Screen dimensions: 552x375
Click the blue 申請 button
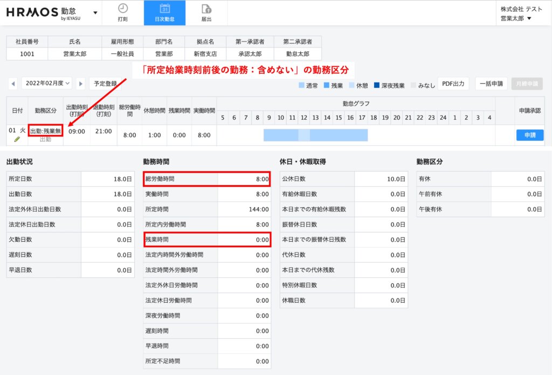(529, 135)
